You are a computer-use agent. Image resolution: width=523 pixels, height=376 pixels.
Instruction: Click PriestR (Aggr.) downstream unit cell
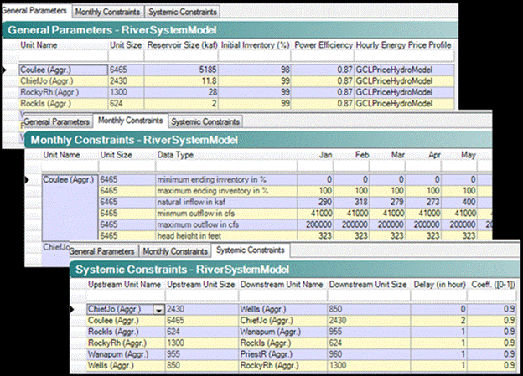282,354
